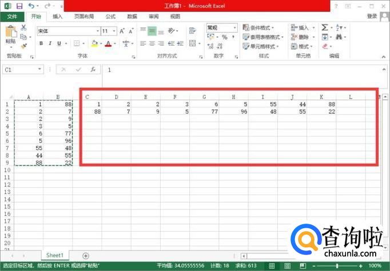Collapse the ribbon with arrow
The height and width of the screenshot is (271, 390).
[384, 57]
